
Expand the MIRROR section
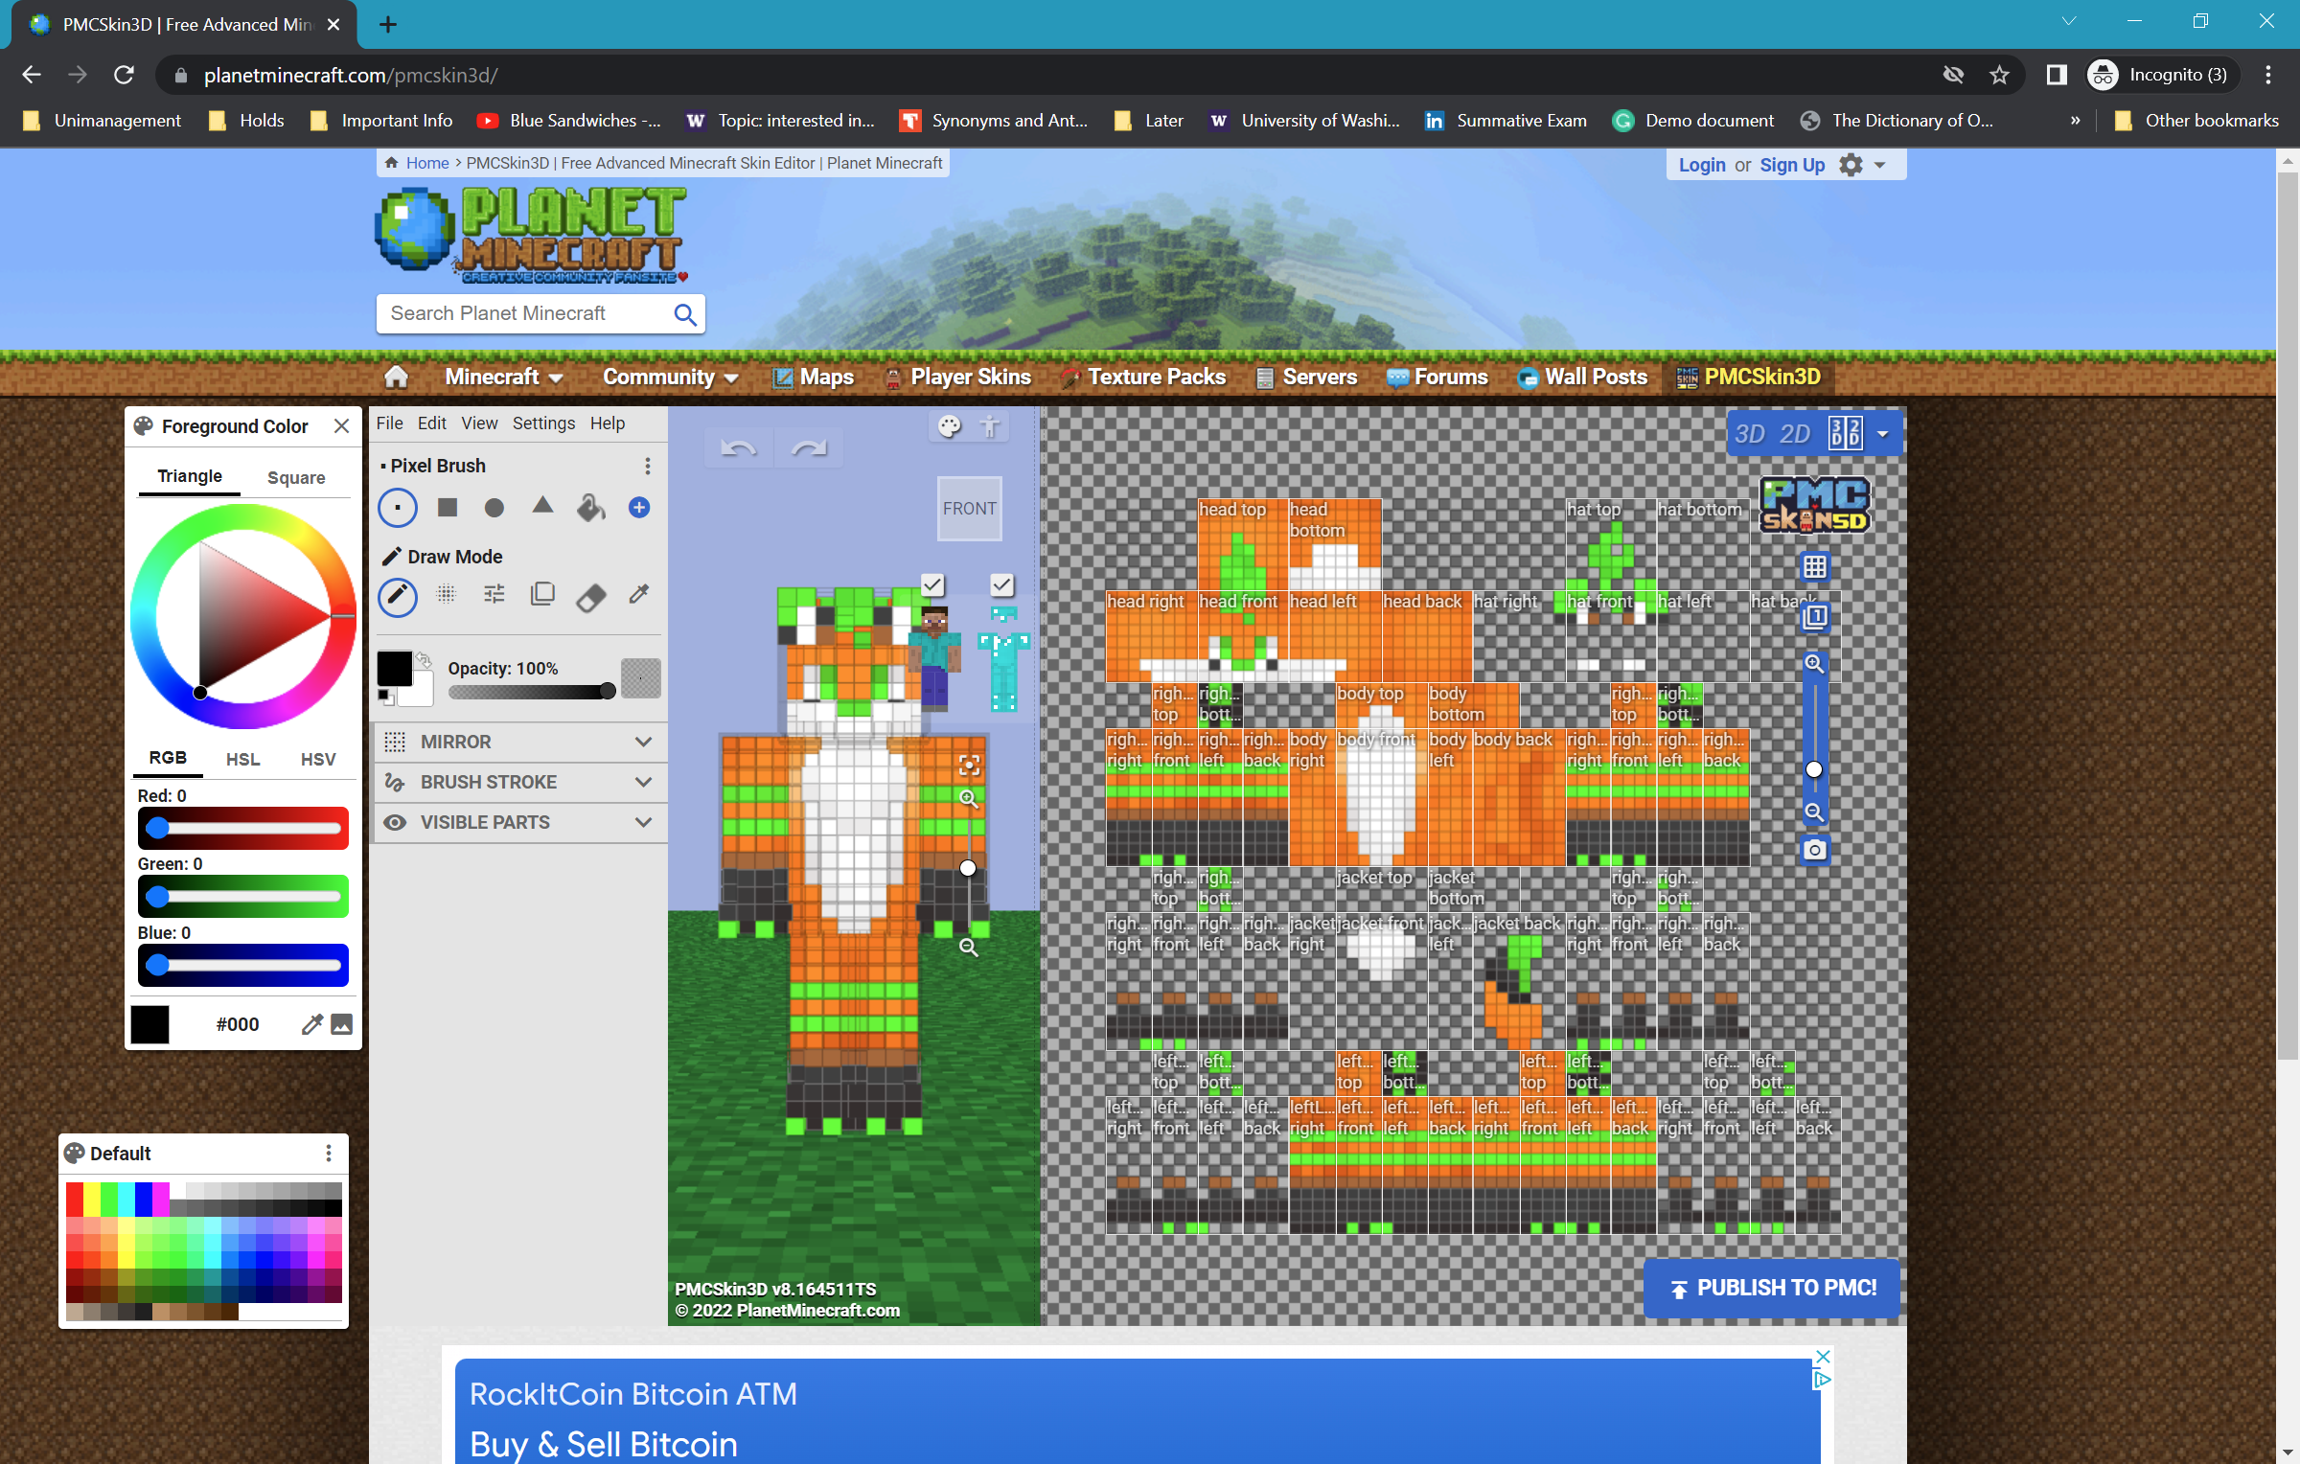520,743
